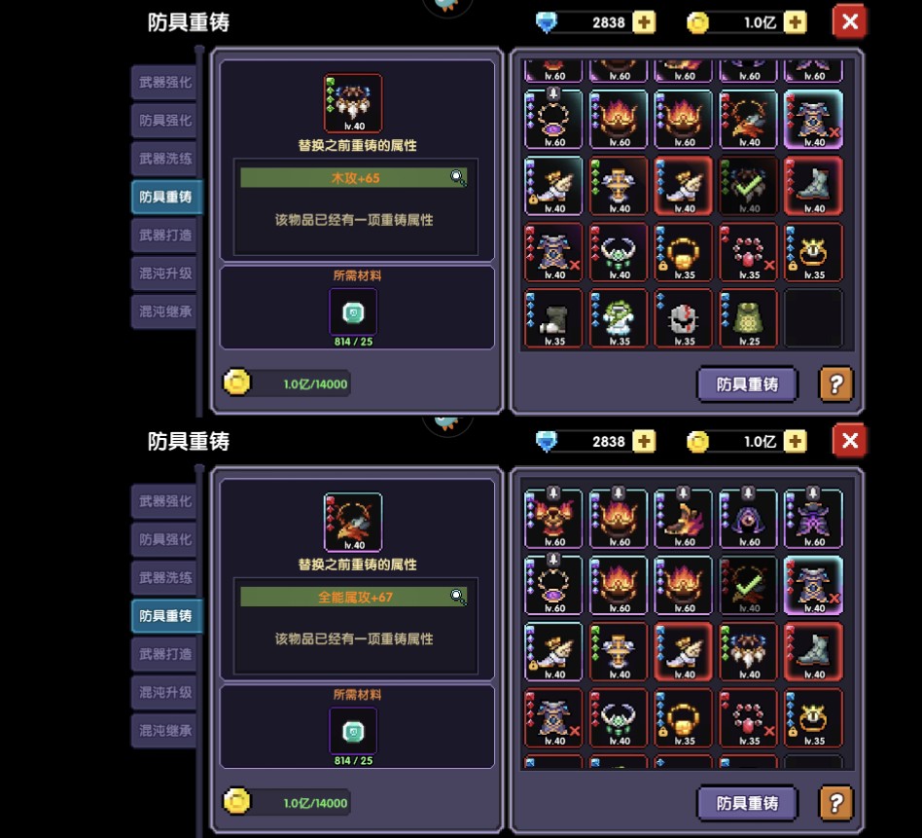The width and height of the screenshot is (922, 838).
Task: Select the lv.35 green-white robe item
Action: (619, 318)
